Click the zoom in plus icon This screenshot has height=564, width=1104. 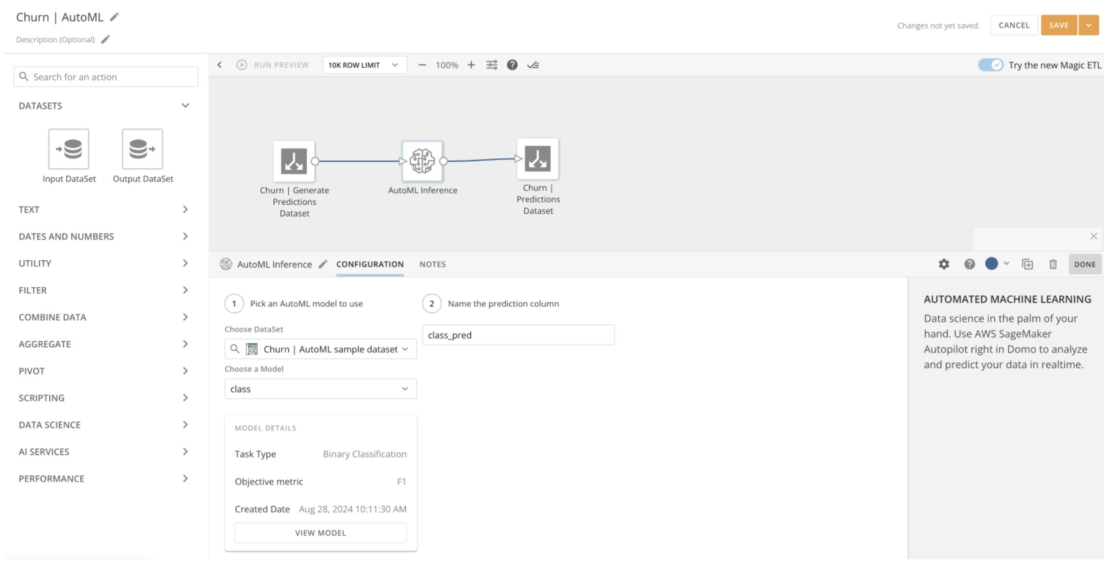471,65
